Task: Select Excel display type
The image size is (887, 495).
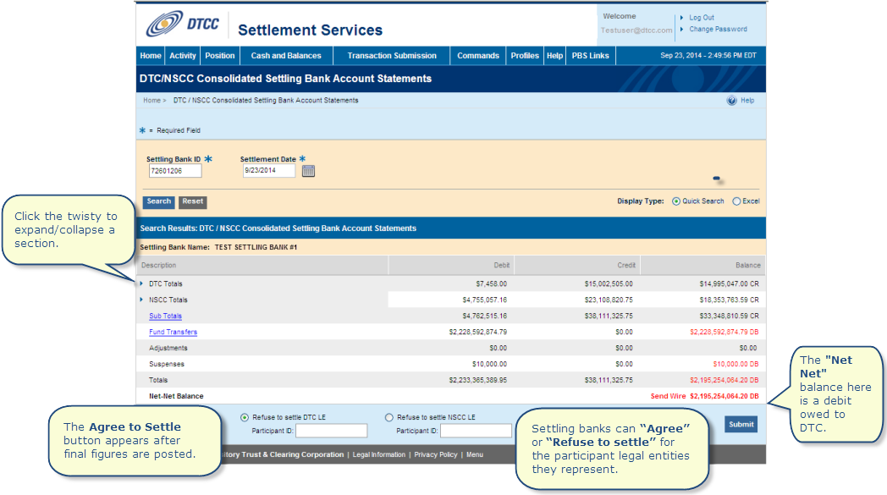Action: tap(736, 201)
